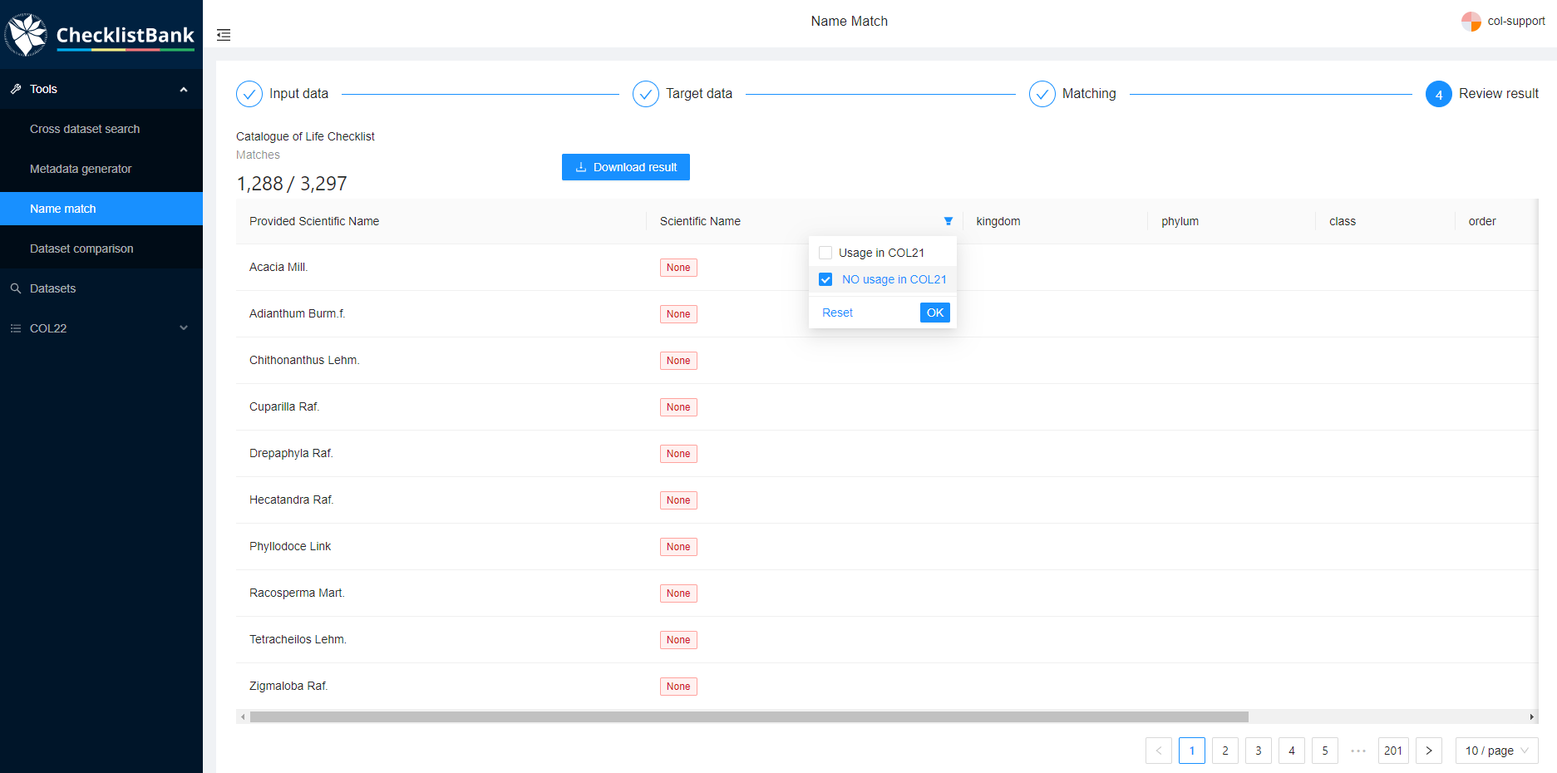Collapse the Tools menu section

coord(184,89)
